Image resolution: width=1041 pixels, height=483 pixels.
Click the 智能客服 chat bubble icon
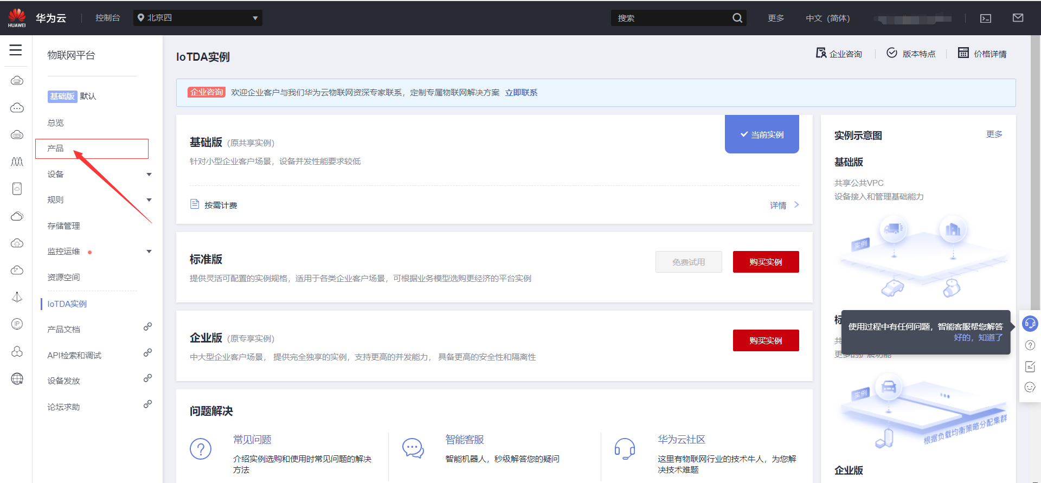click(413, 449)
